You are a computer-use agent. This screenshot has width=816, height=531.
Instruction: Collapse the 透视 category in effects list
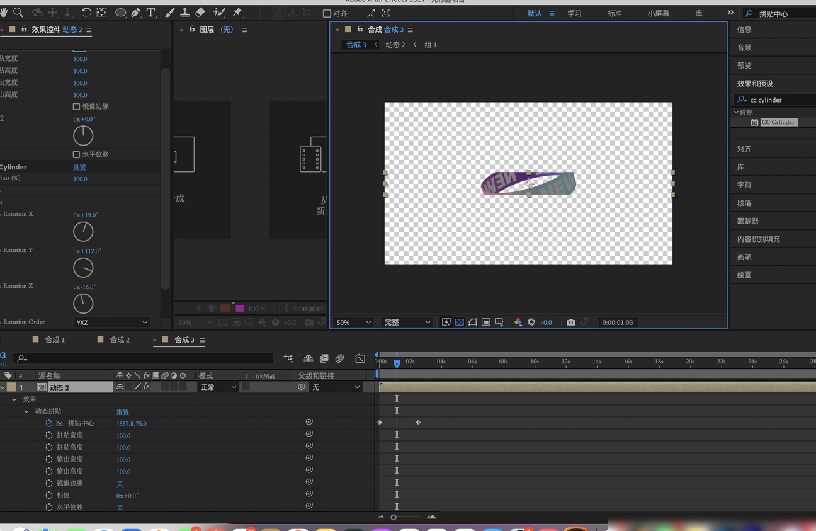(x=736, y=112)
